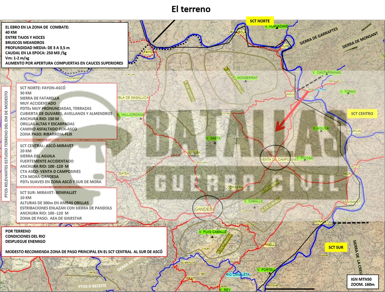The image size is (385, 292).
Task: Select the "POBLA DE MASALUCA" town label
Action: pos(133,98)
